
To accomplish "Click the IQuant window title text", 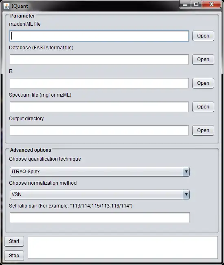I will pos(20,6).
